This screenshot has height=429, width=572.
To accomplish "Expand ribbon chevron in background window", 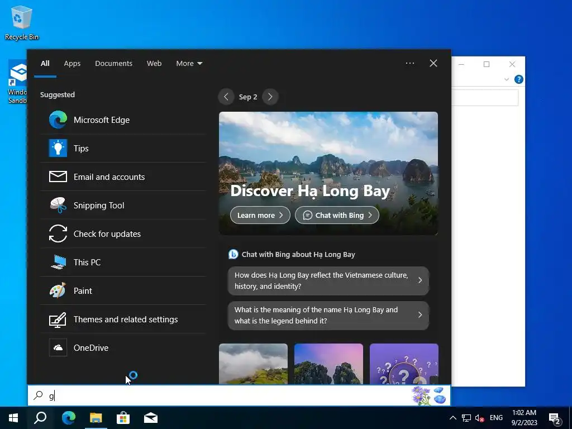I will pyautogui.click(x=506, y=79).
